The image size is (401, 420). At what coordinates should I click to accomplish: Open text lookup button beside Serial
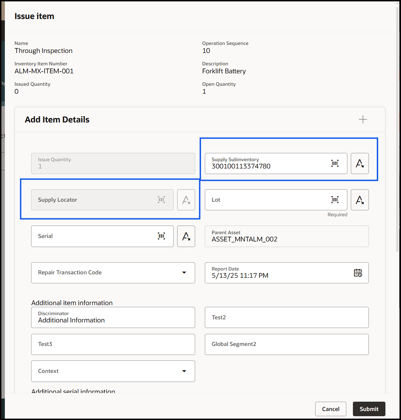coord(186,236)
